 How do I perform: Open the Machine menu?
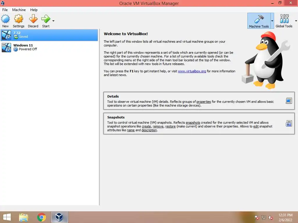tap(19, 10)
